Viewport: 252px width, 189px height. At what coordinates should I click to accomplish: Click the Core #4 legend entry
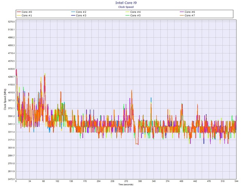(133, 12)
